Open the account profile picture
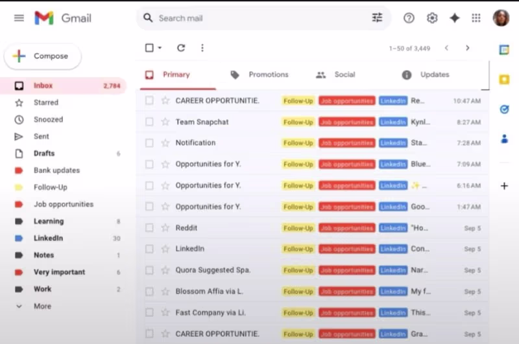The width and height of the screenshot is (519, 344). pyautogui.click(x=501, y=18)
